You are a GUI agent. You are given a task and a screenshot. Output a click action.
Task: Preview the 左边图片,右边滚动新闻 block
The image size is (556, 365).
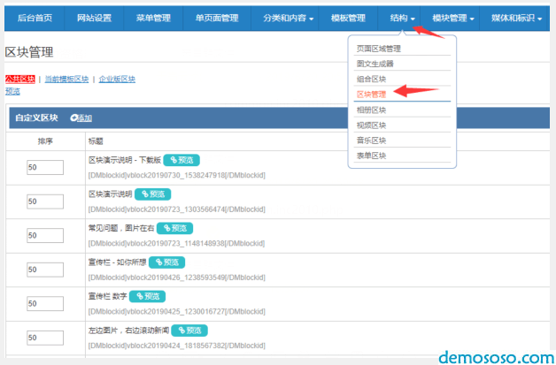click(189, 331)
